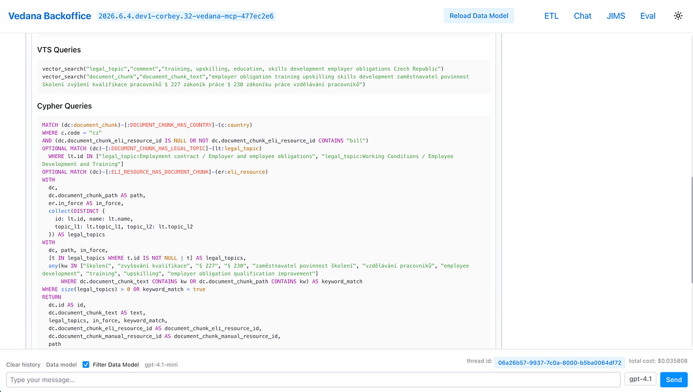Screen dimensions: 693x392
Task: Open the gpt-4.1 model dropdown
Action: (640, 379)
